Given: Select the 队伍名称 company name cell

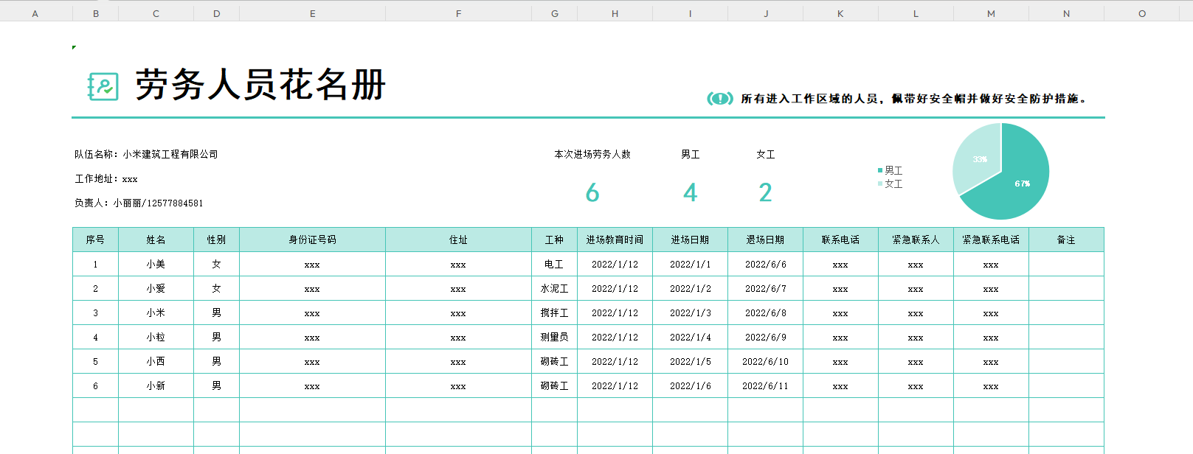Looking at the screenshot, I should [146, 154].
